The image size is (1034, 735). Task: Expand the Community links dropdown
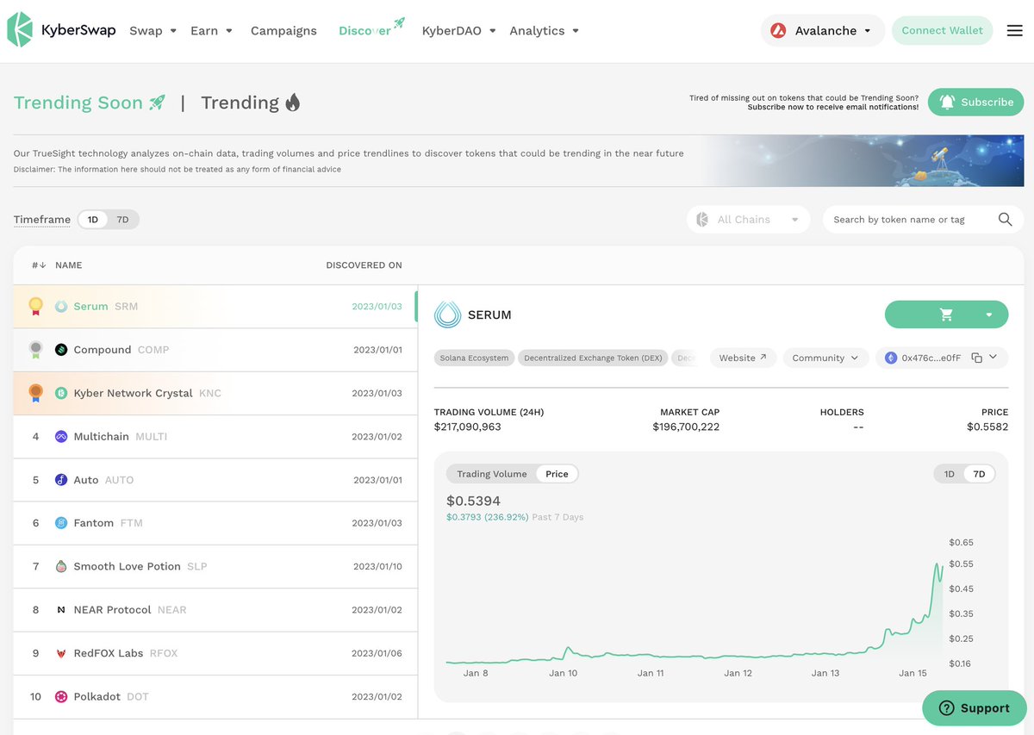[825, 358]
